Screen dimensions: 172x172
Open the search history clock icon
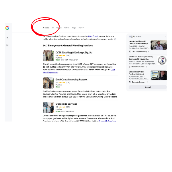pyautogui.click(x=7, y=45)
